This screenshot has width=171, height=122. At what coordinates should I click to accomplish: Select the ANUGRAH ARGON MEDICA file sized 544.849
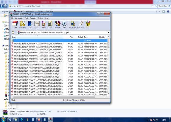tap(59, 89)
